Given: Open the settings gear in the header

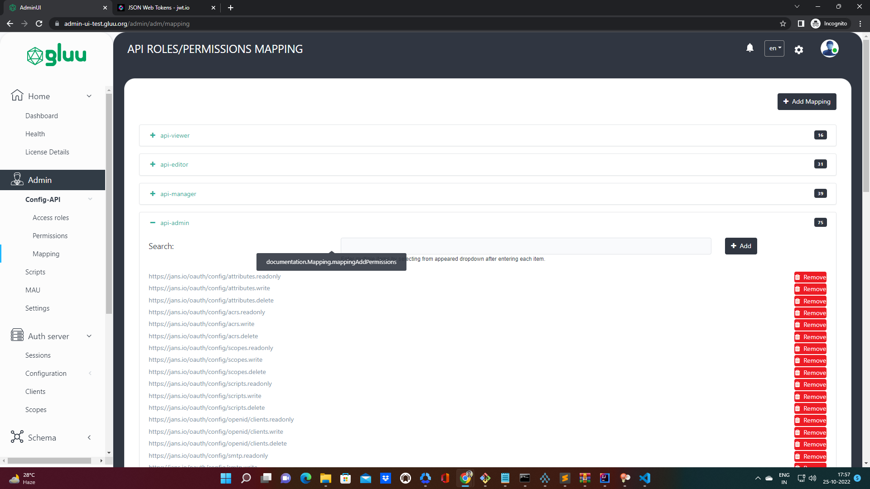Looking at the screenshot, I should click(x=799, y=49).
